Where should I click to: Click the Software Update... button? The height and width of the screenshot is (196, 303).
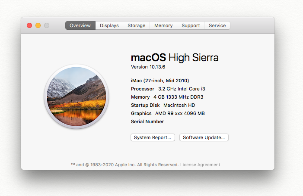(x=204, y=137)
